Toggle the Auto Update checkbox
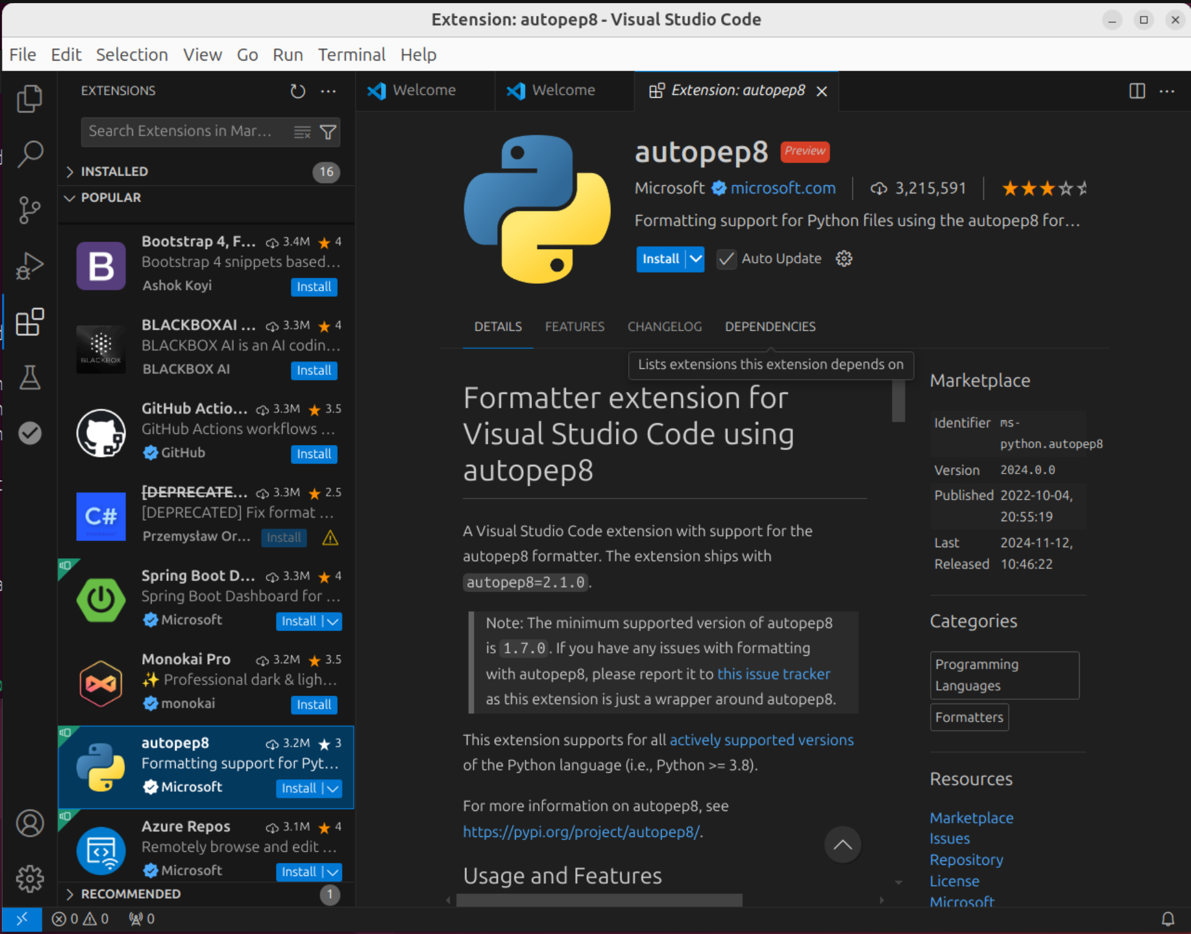Image resolution: width=1191 pixels, height=934 pixels. pyautogui.click(x=726, y=259)
